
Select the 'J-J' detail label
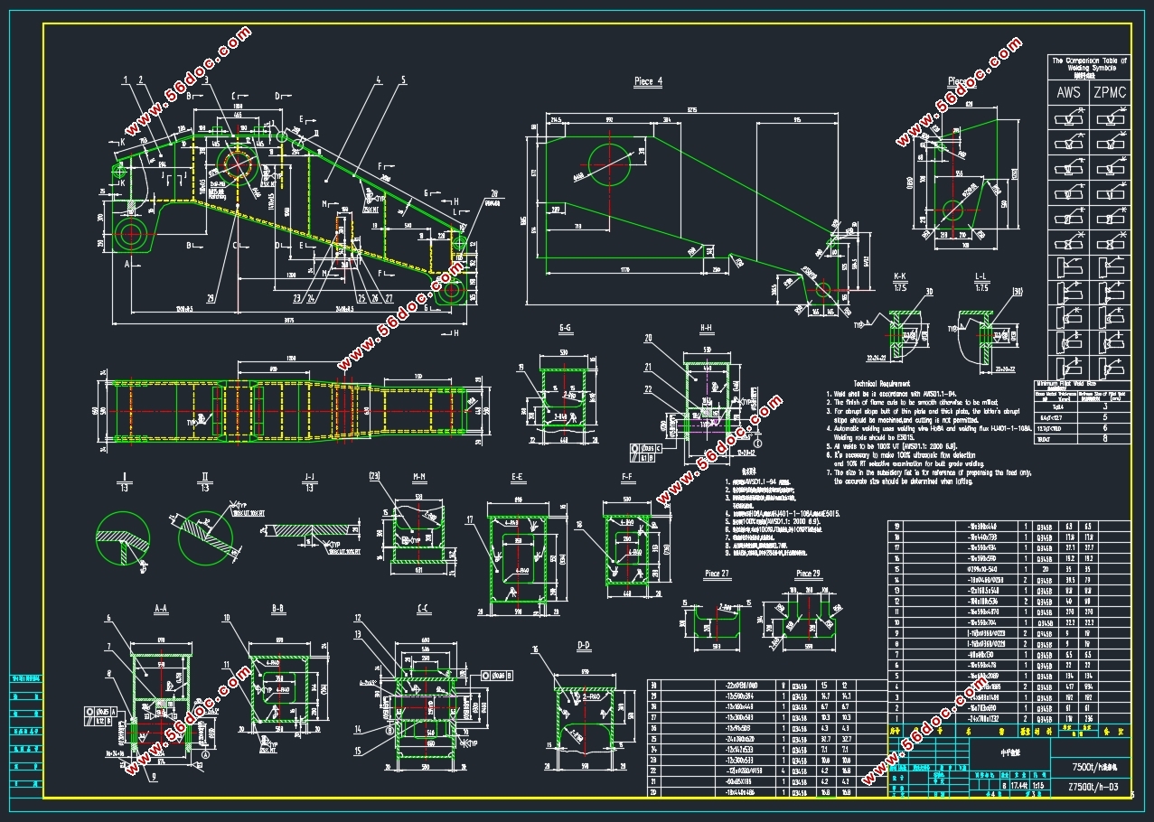[x=309, y=476]
